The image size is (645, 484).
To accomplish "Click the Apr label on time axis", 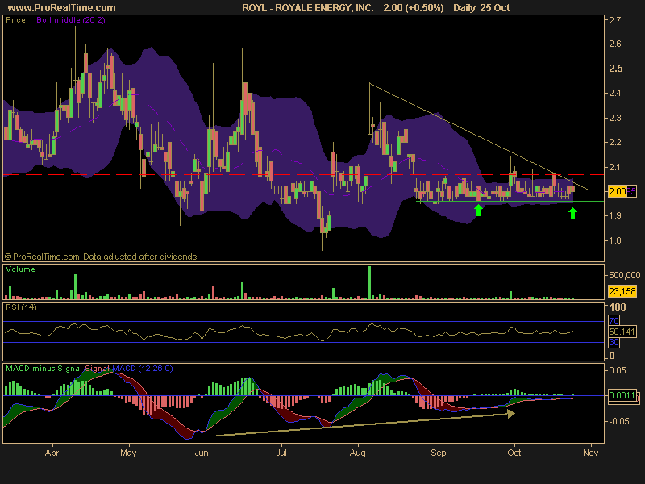I will 52,453.
